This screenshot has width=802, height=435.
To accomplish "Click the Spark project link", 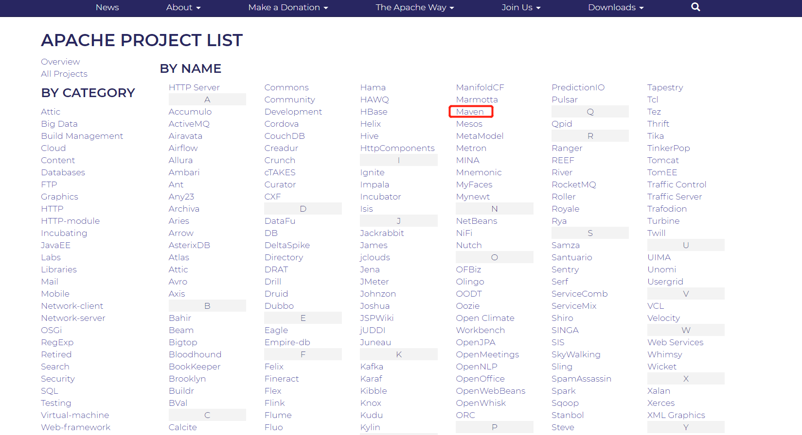I will 564,391.
